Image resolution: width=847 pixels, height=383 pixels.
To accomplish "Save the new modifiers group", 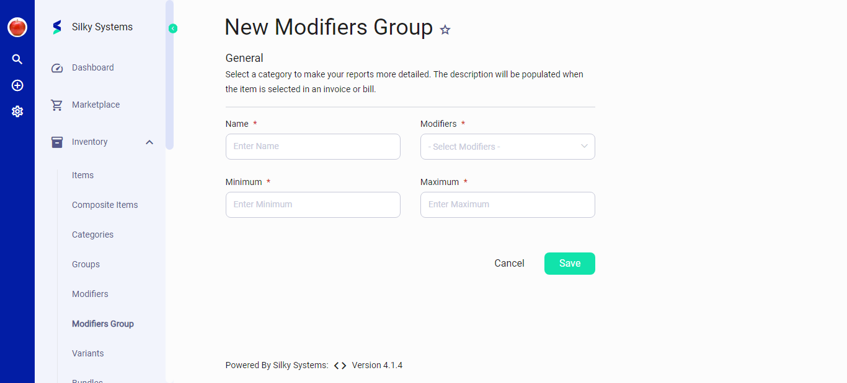I will coord(569,263).
